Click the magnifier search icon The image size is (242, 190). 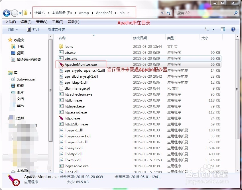(236, 13)
